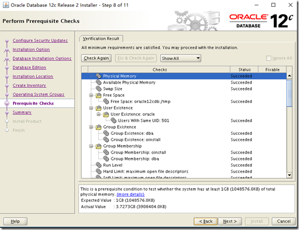Click the Physical Memory gear icon
Viewport: 299px width, 230px height.
point(99,76)
